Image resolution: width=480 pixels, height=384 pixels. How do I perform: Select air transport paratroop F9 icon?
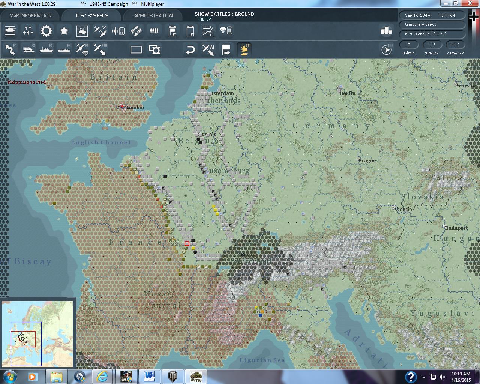[x=82, y=49]
